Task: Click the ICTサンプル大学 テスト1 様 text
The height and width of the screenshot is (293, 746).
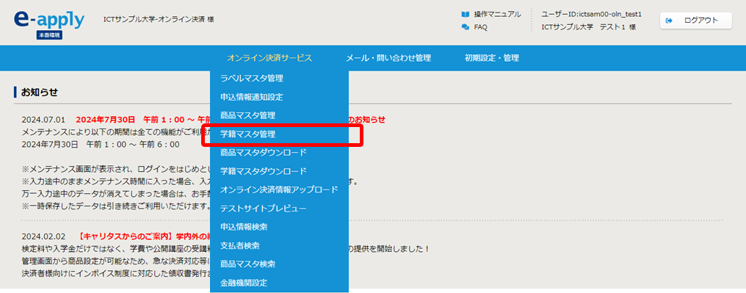Action: (x=589, y=27)
